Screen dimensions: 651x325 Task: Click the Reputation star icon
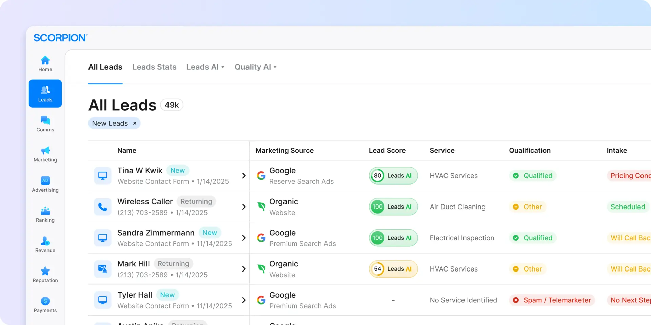(x=45, y=272)
